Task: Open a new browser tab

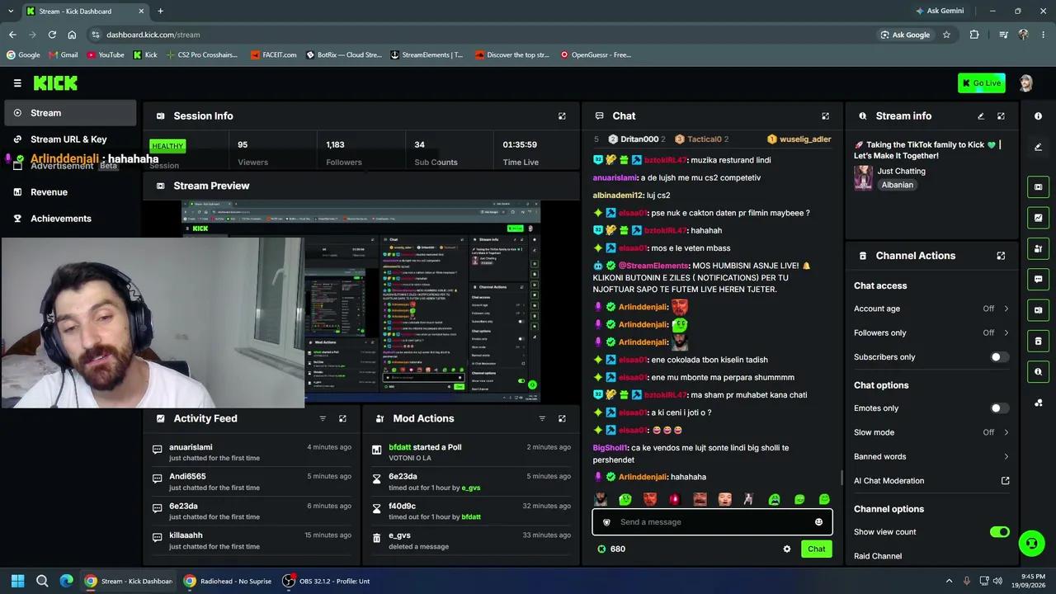Action: coord(160,12)
